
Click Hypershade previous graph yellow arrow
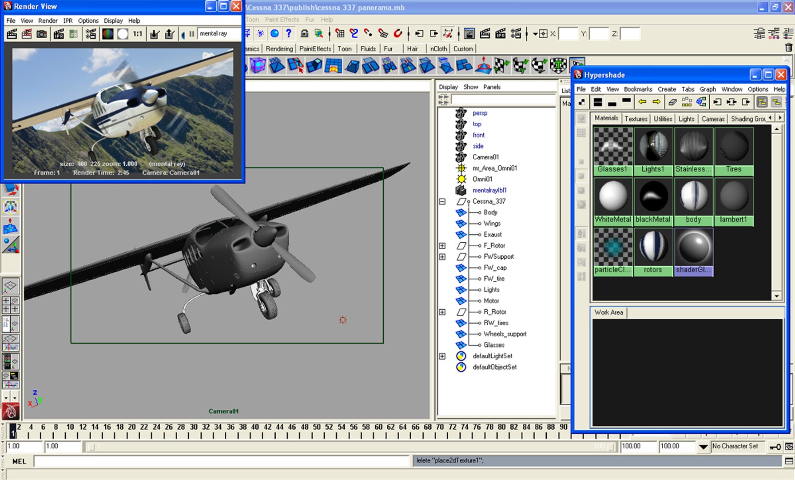coord(642,102)
